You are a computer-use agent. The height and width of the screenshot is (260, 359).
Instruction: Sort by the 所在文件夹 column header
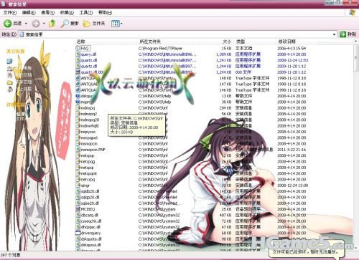[150, 42]
